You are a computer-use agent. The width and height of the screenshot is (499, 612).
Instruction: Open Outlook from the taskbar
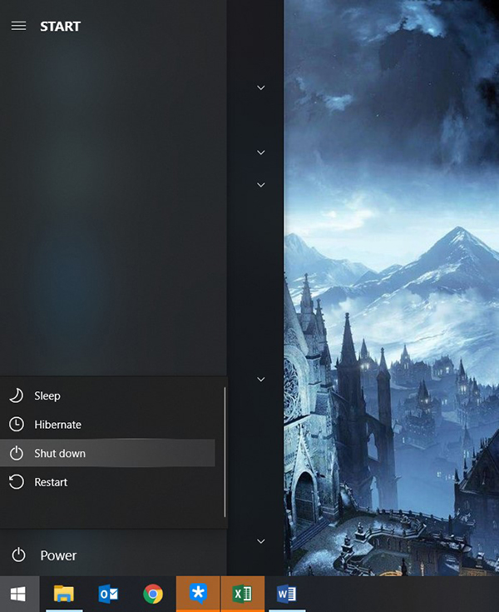click(x=108, y=594)
